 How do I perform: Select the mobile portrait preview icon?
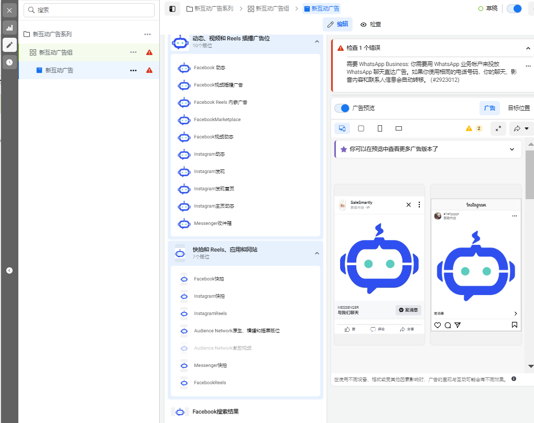tap(380, 128)
